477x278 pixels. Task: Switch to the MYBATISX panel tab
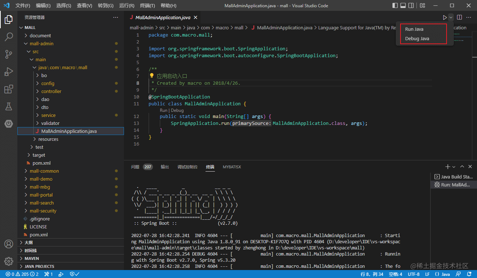pyautogui.click(x=232, y=167)
